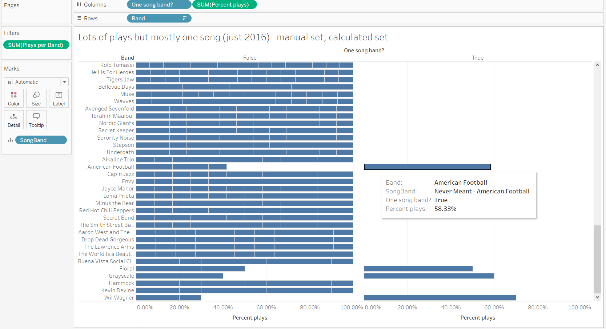
Task: Click the Rows shelf icon
Action: 79,18
